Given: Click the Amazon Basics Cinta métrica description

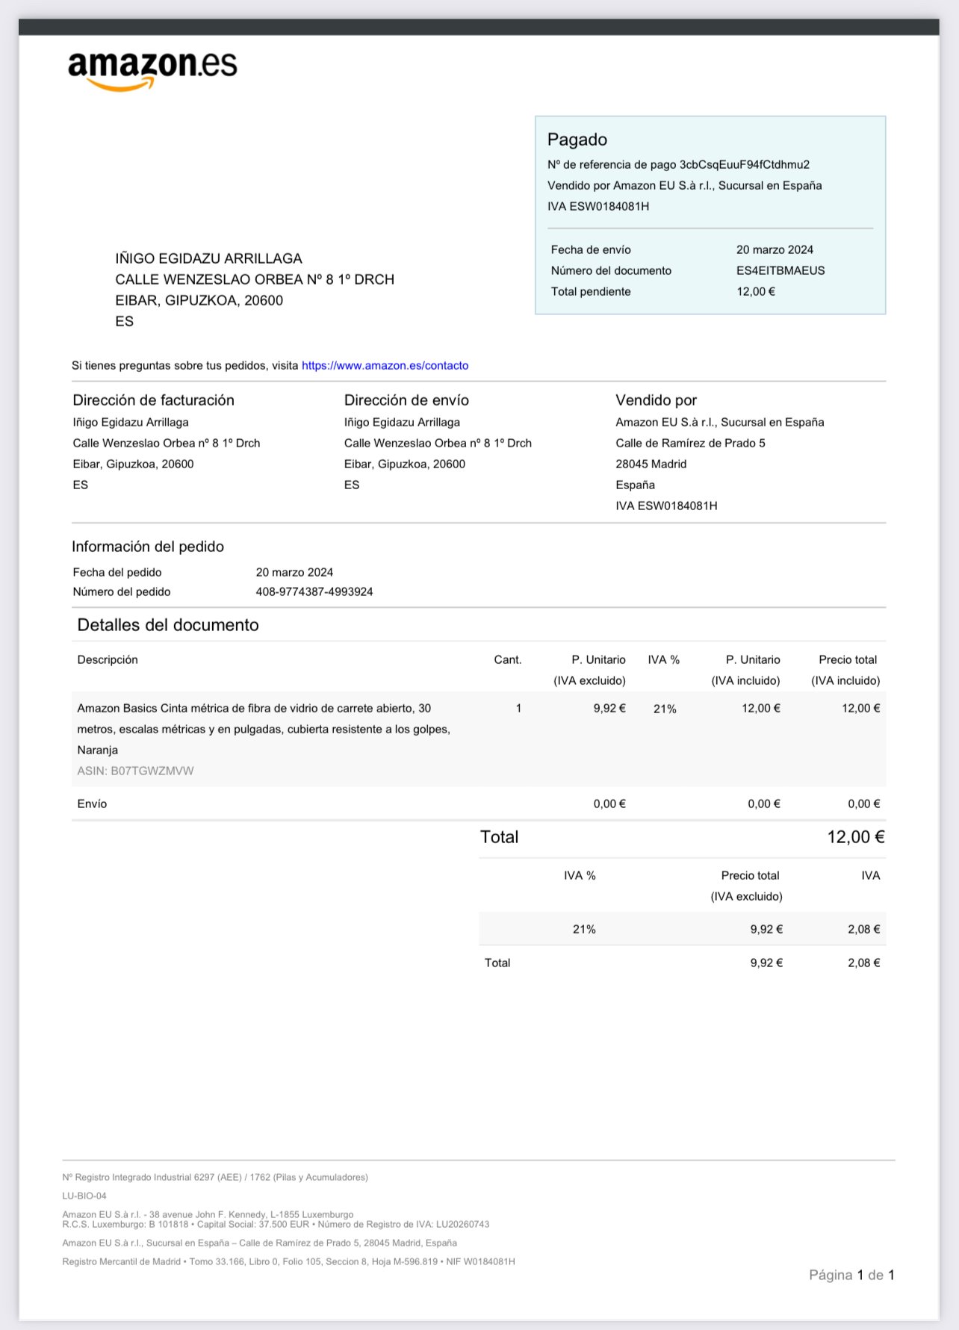Looking at the screenshot, I should pos(264,729).
